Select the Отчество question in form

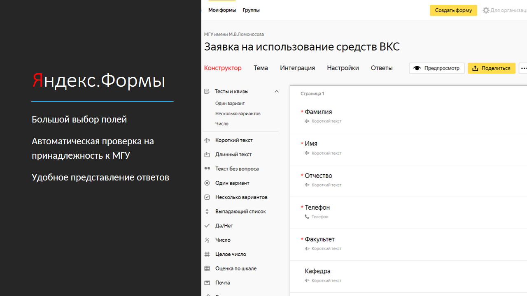[x=408, y=181]
